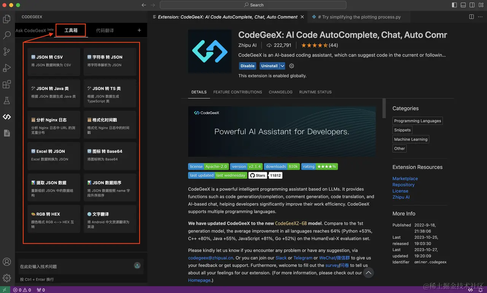Uninstall the CodeGeeX extension
Screen dimensions: 487x293
tap(269, 66)
